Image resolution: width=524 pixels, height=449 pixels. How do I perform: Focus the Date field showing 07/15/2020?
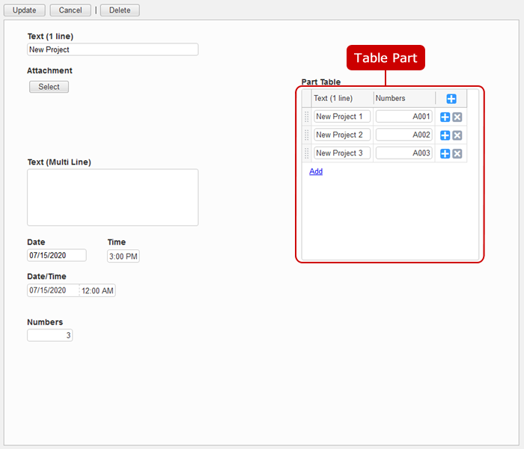[x=56, y=255]
